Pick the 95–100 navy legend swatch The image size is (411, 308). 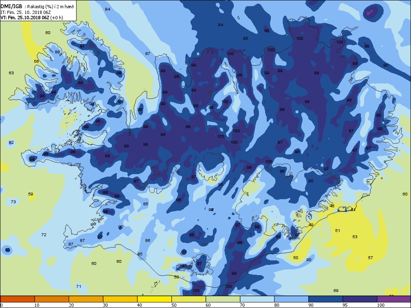click(360, 299)
